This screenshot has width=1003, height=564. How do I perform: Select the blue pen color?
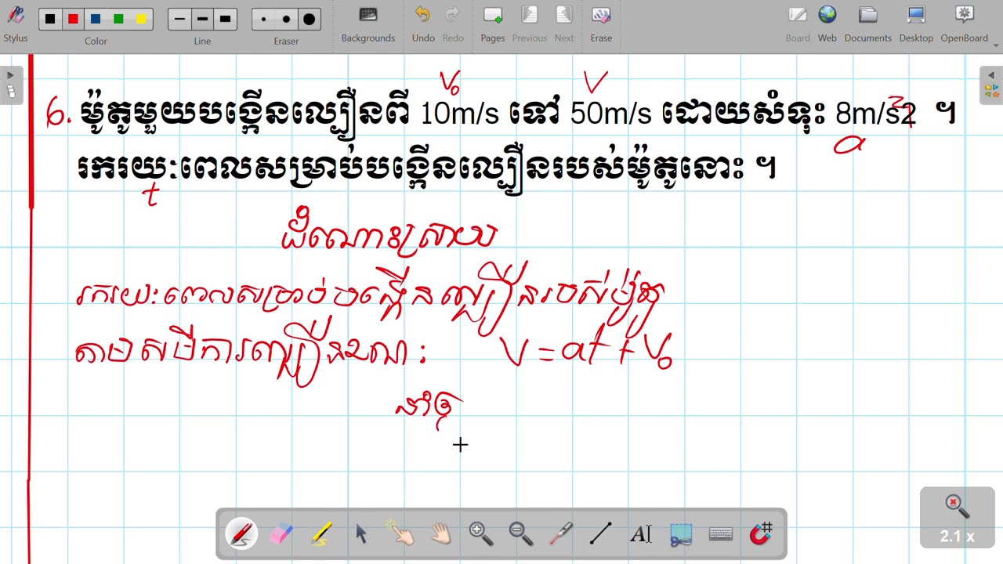pyautogui.click(x=96, y=19)
